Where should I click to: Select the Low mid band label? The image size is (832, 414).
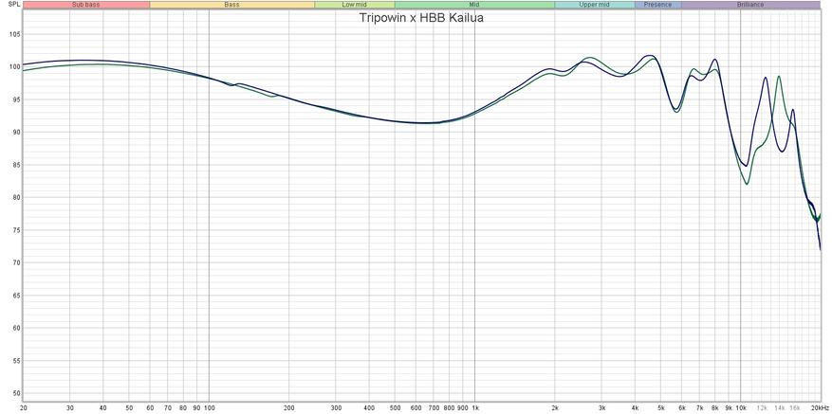click(x=355, y=5)
